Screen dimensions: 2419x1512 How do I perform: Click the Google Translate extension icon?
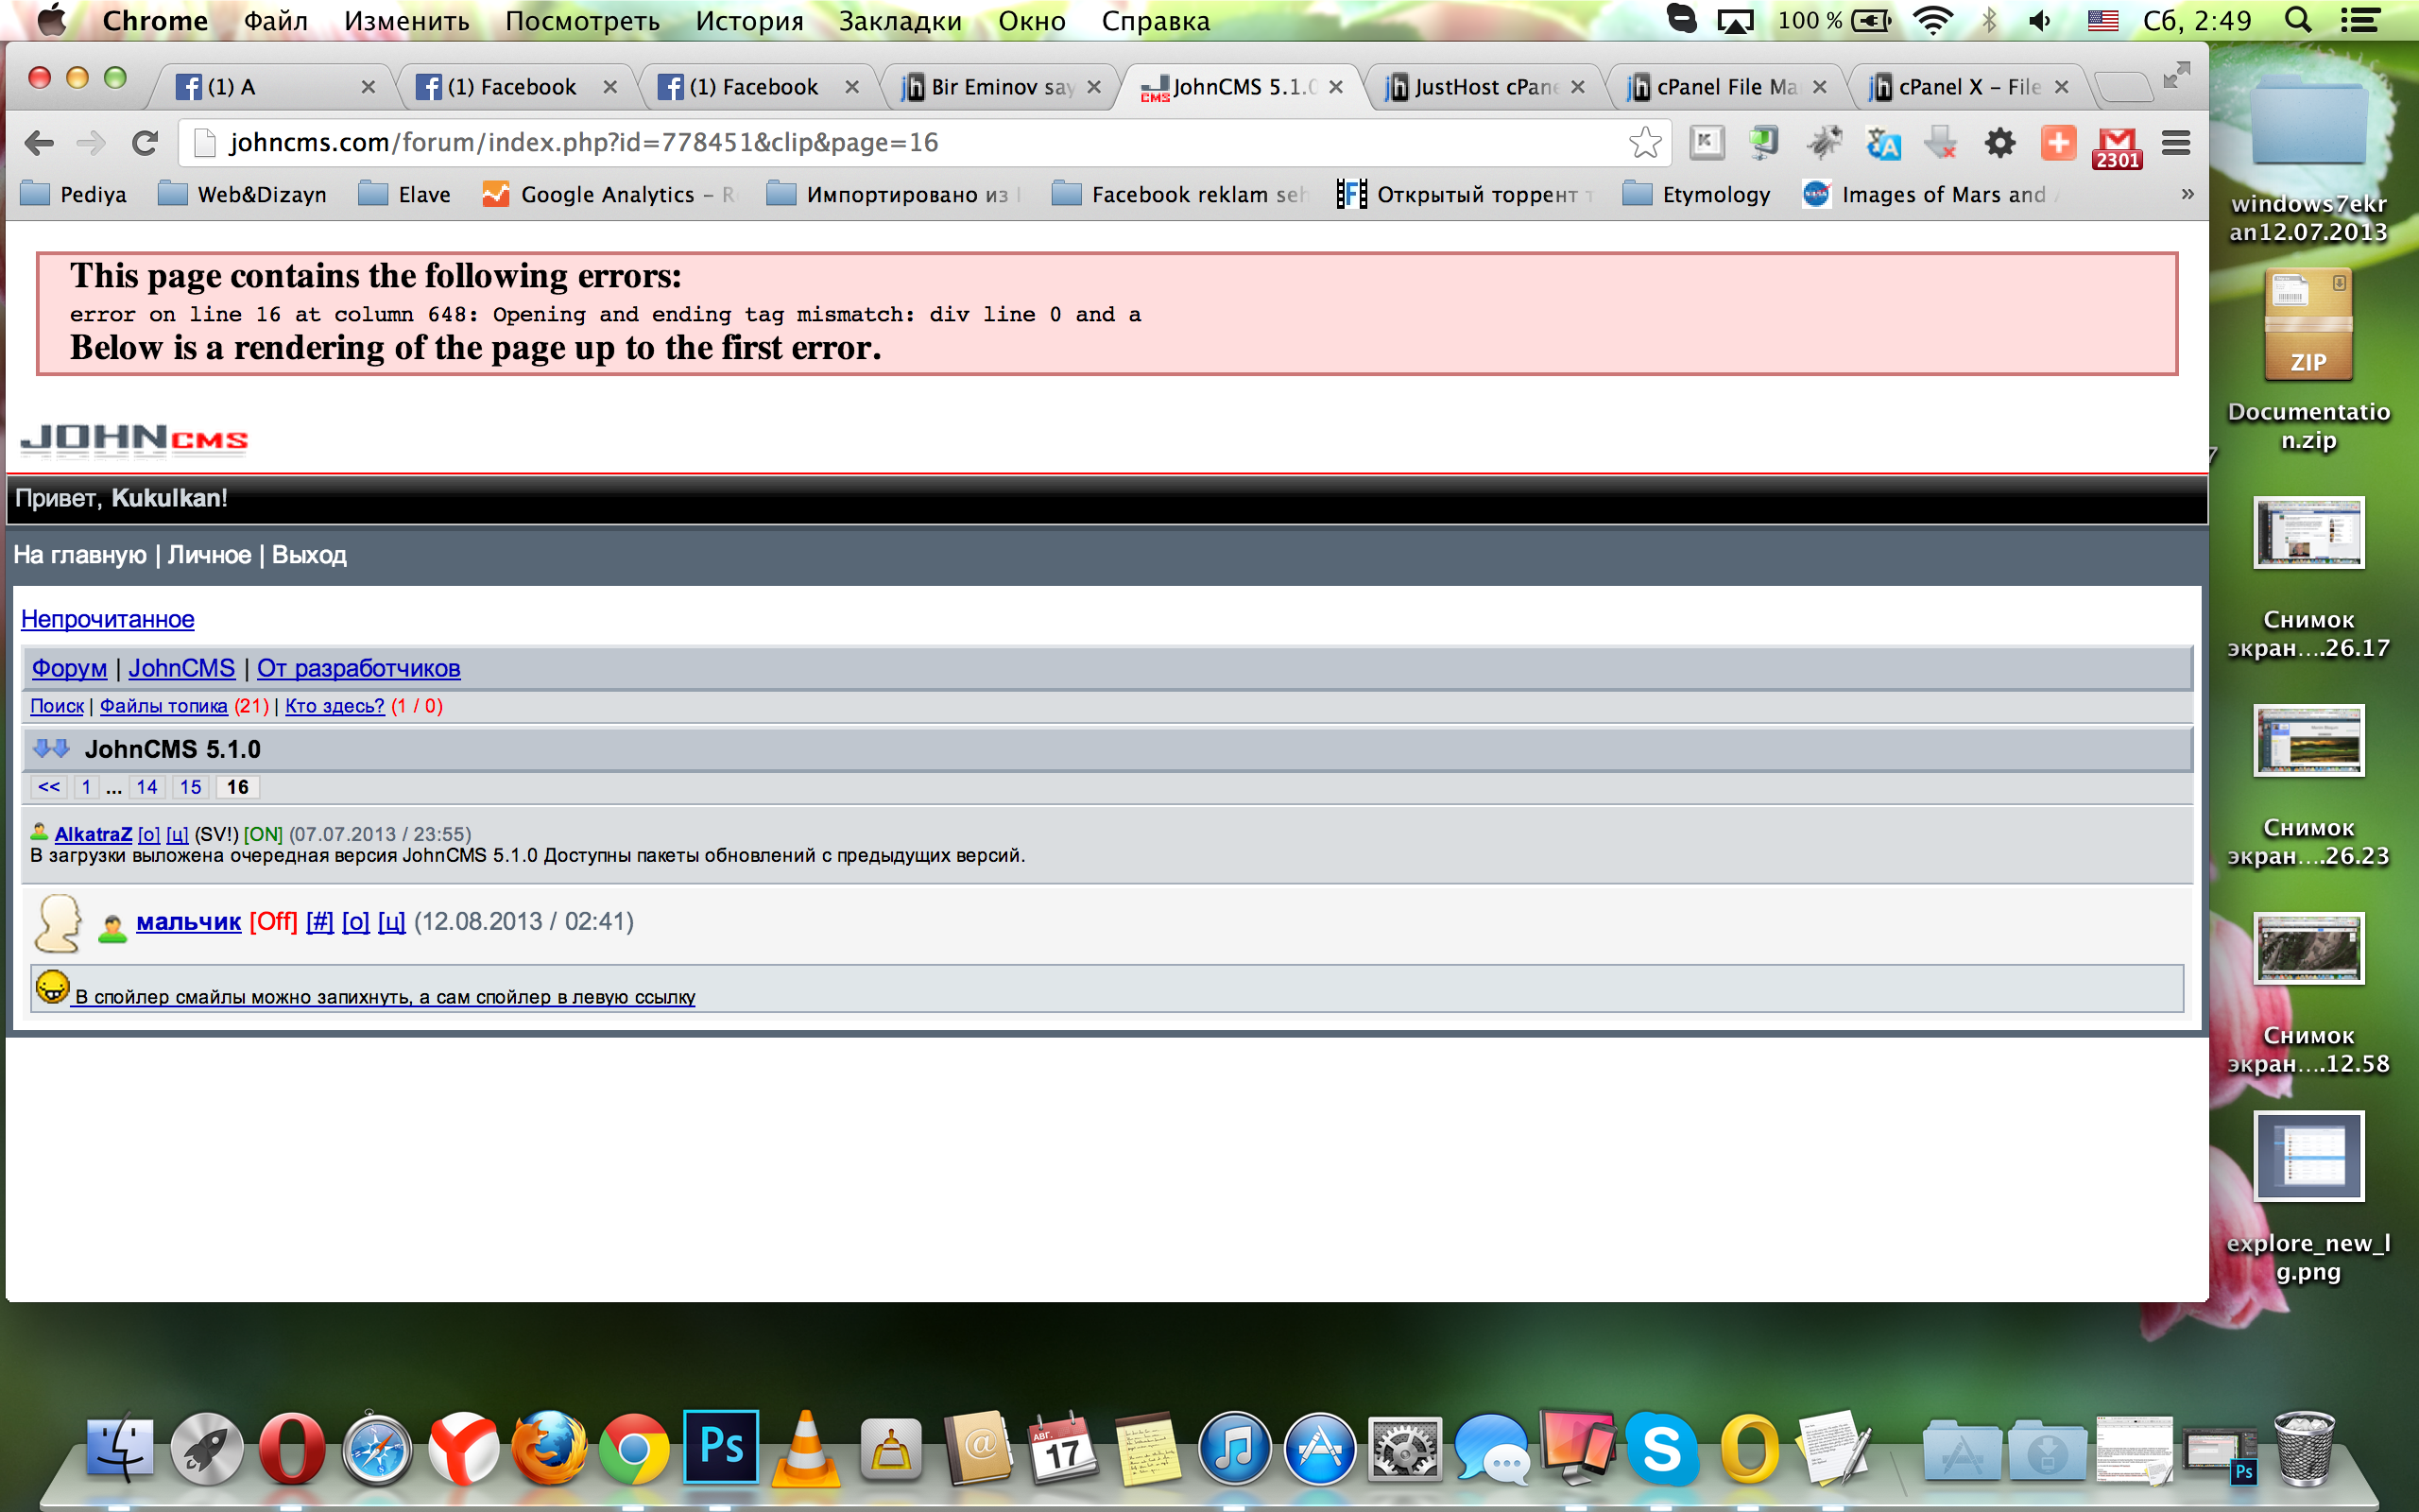(x=1882, y=144)
